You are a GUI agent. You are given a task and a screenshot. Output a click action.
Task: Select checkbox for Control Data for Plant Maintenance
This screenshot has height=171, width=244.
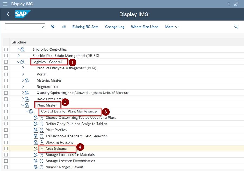click(x=6, y=111)
